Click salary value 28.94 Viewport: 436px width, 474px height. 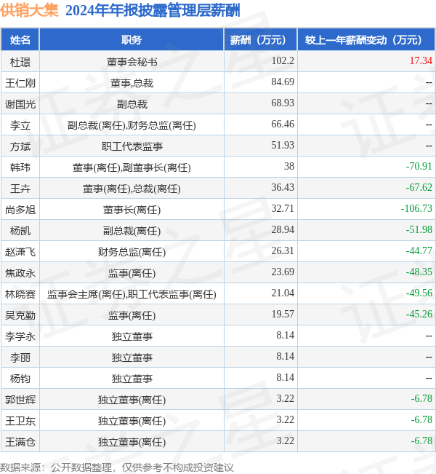tap(283, 230)
